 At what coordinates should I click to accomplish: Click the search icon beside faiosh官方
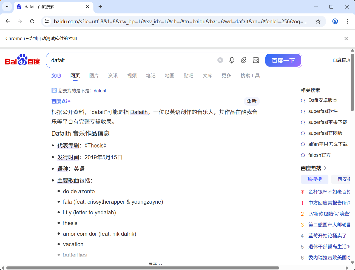pos(303,155)
